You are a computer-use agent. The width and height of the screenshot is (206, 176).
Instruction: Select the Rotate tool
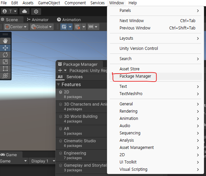(5, 55)
